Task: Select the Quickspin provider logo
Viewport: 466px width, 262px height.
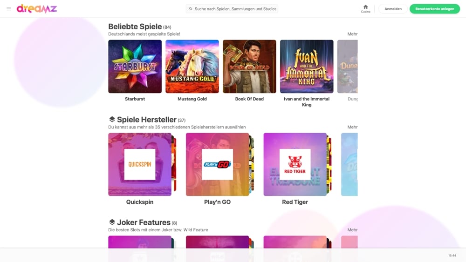Action: pyautogui.click(x=140, y=164)
